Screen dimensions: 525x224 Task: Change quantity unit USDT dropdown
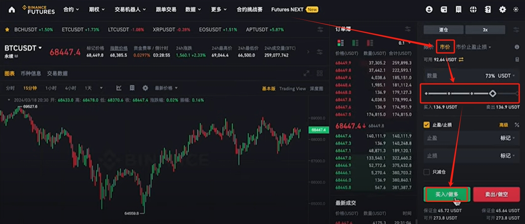(507, 76)
